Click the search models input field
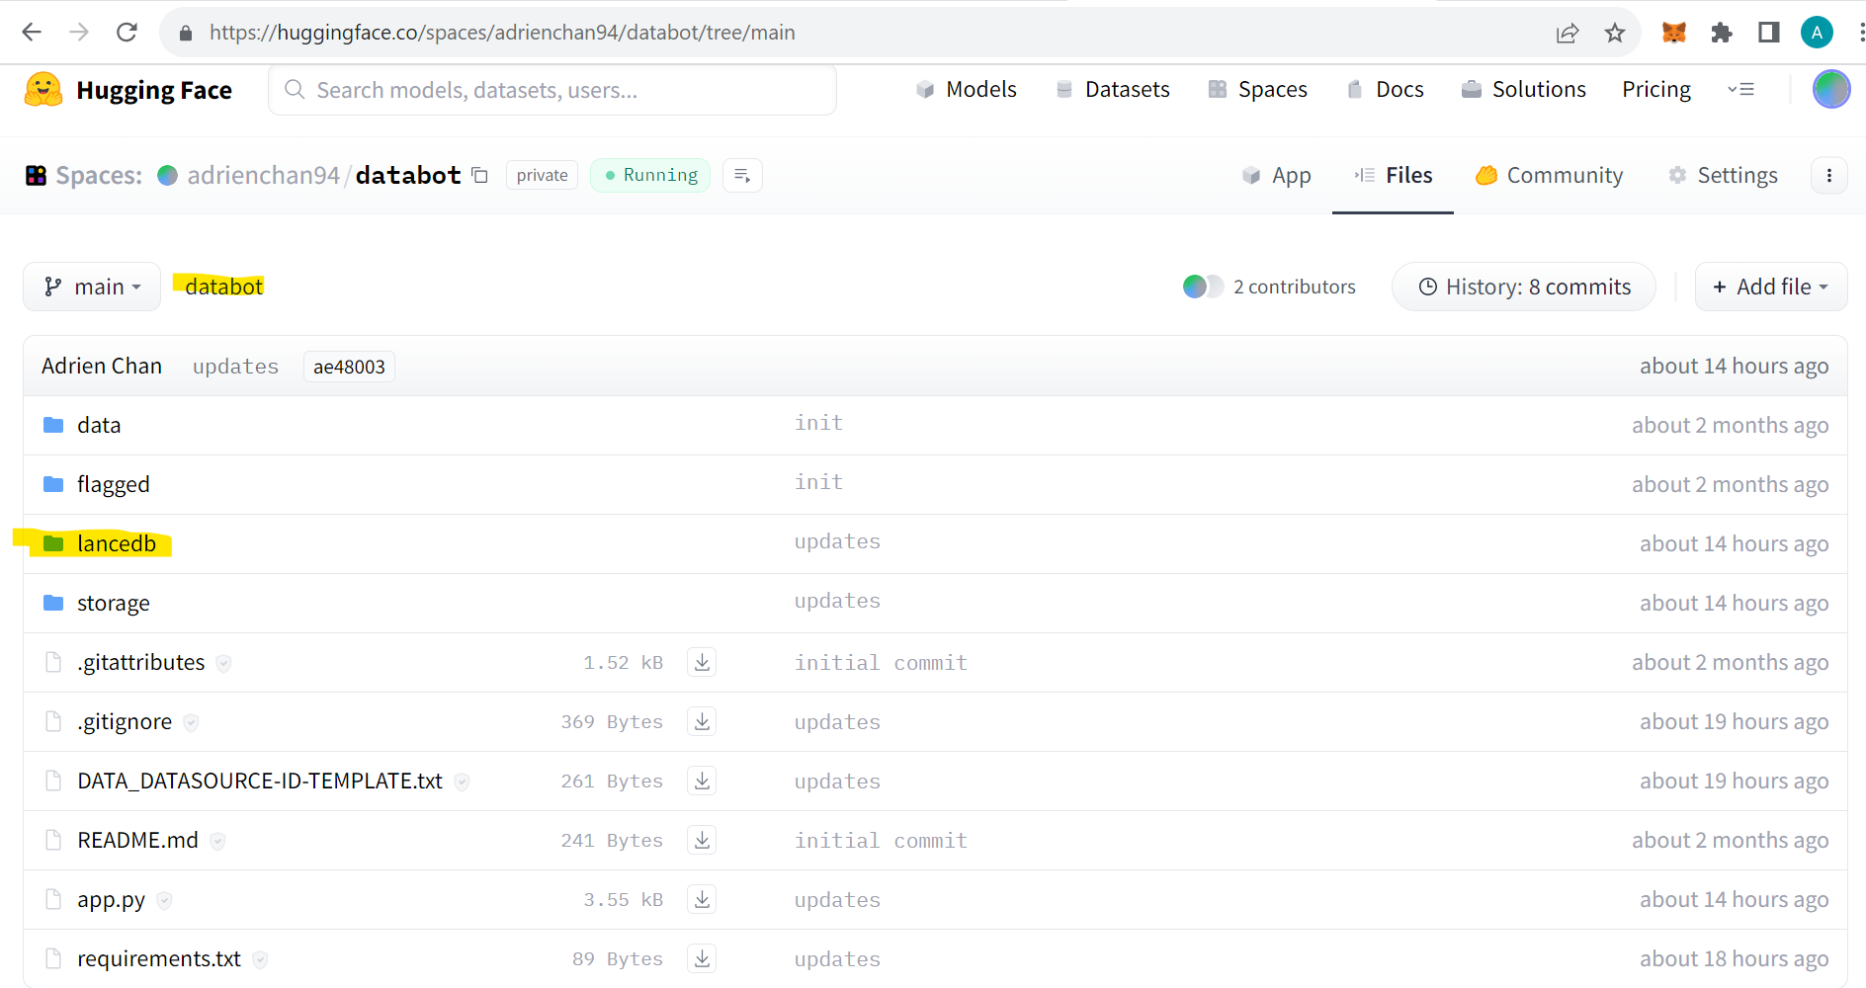Screen dimensions: 1866x988 coord(552,90)
